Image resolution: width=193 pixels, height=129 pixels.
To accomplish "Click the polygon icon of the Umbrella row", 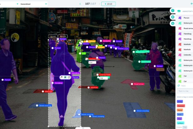I will [180, 55].
